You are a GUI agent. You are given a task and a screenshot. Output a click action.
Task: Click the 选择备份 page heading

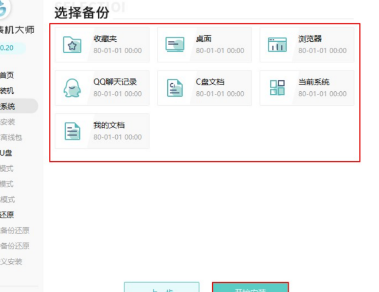[x=82, y=13]
